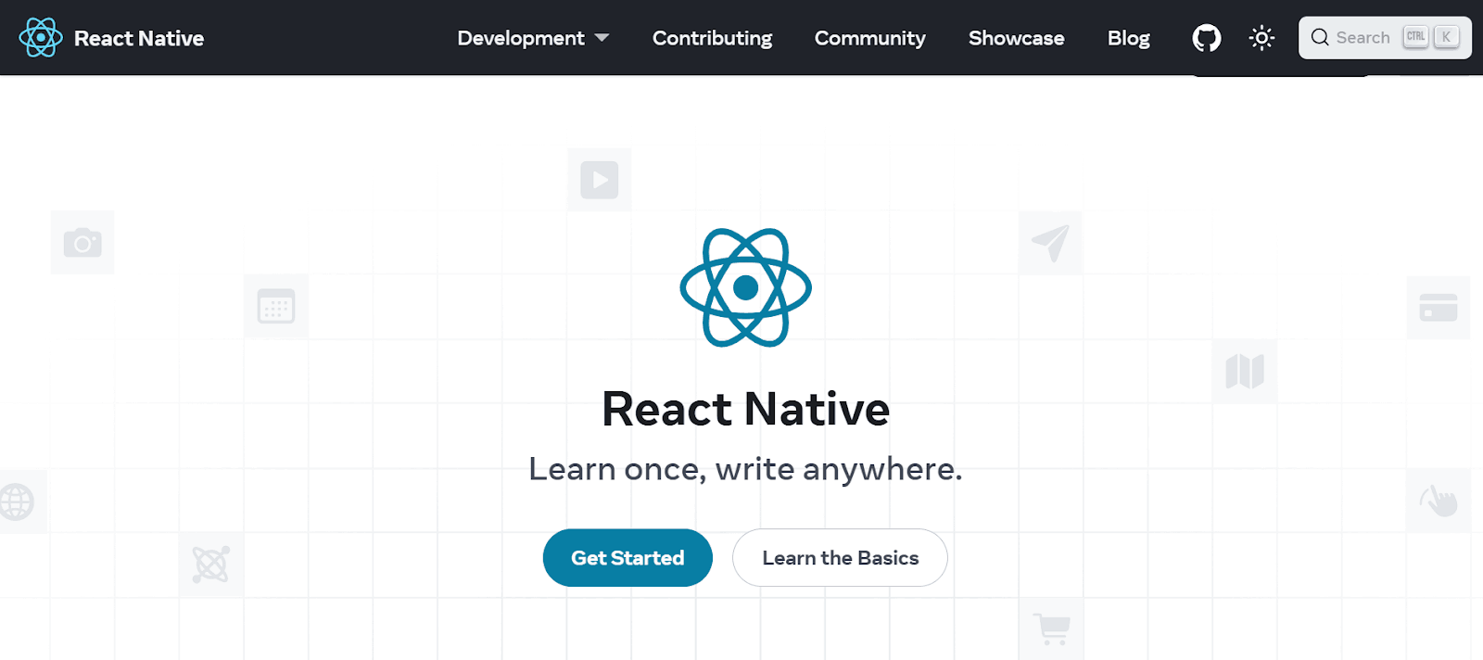Viewport: 1483px width, 660px height.
Task: Click the 'Learn once, write anywhere.' tagline
Action: click(745, 469)
